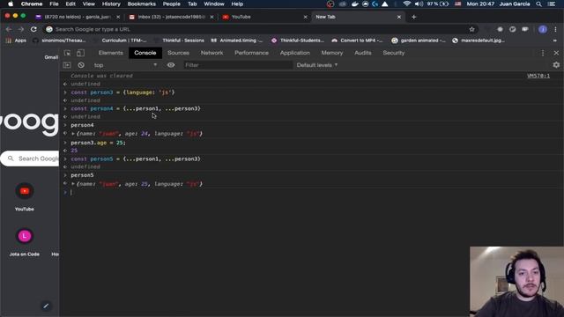Open the Notification Center icon

click(551, 4)
